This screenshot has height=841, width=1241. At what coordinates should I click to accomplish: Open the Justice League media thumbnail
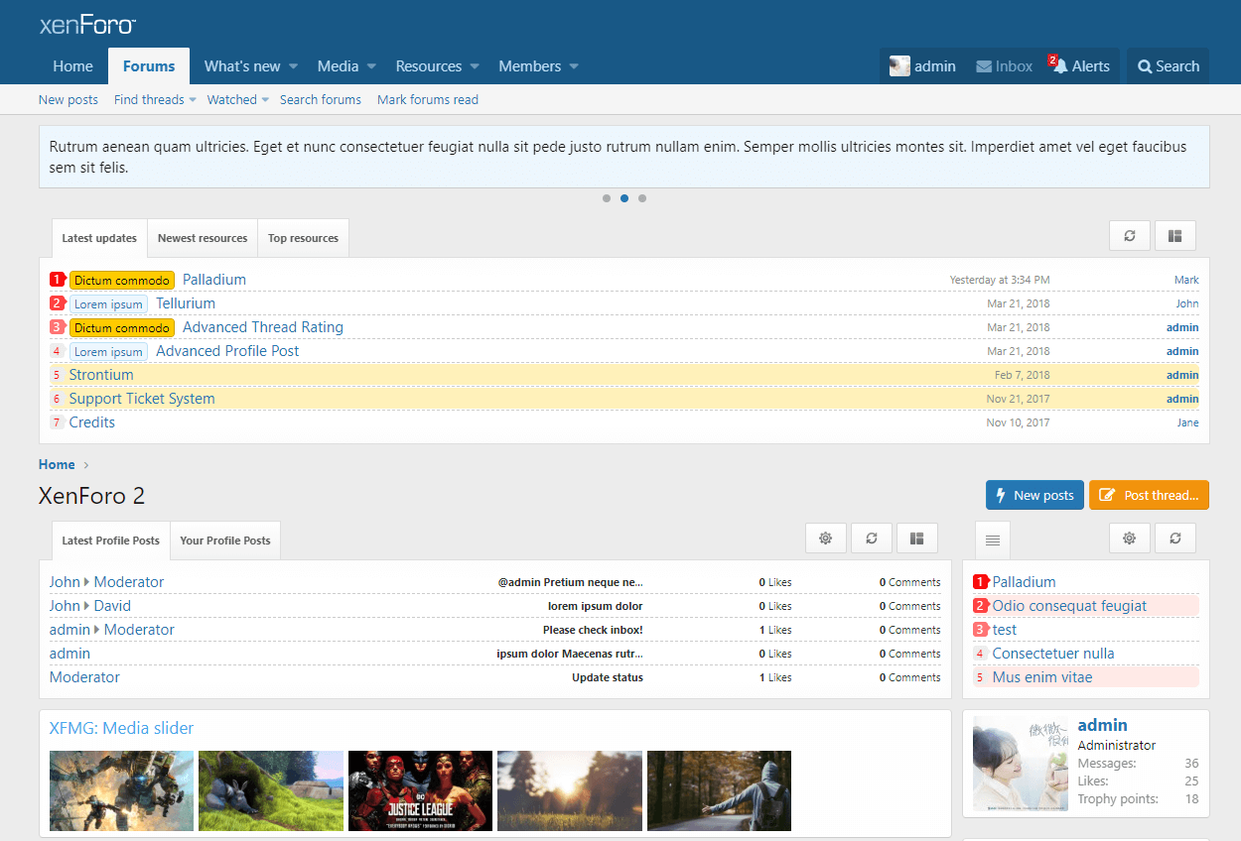coord(420,790)
